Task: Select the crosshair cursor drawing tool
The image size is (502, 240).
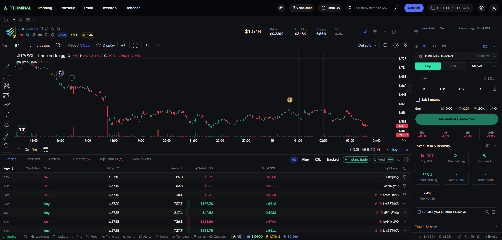Action: click(x=7, y=58)
